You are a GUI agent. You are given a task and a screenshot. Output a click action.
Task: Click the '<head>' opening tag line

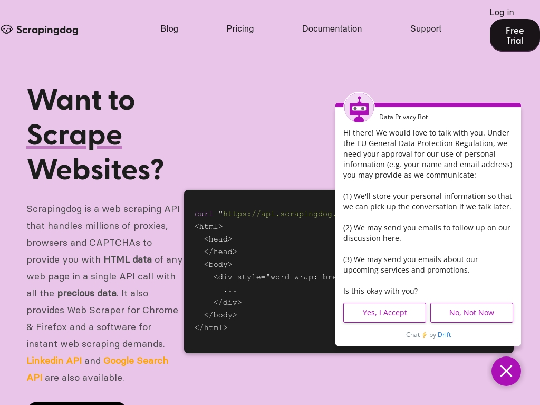tap(218, 239)
